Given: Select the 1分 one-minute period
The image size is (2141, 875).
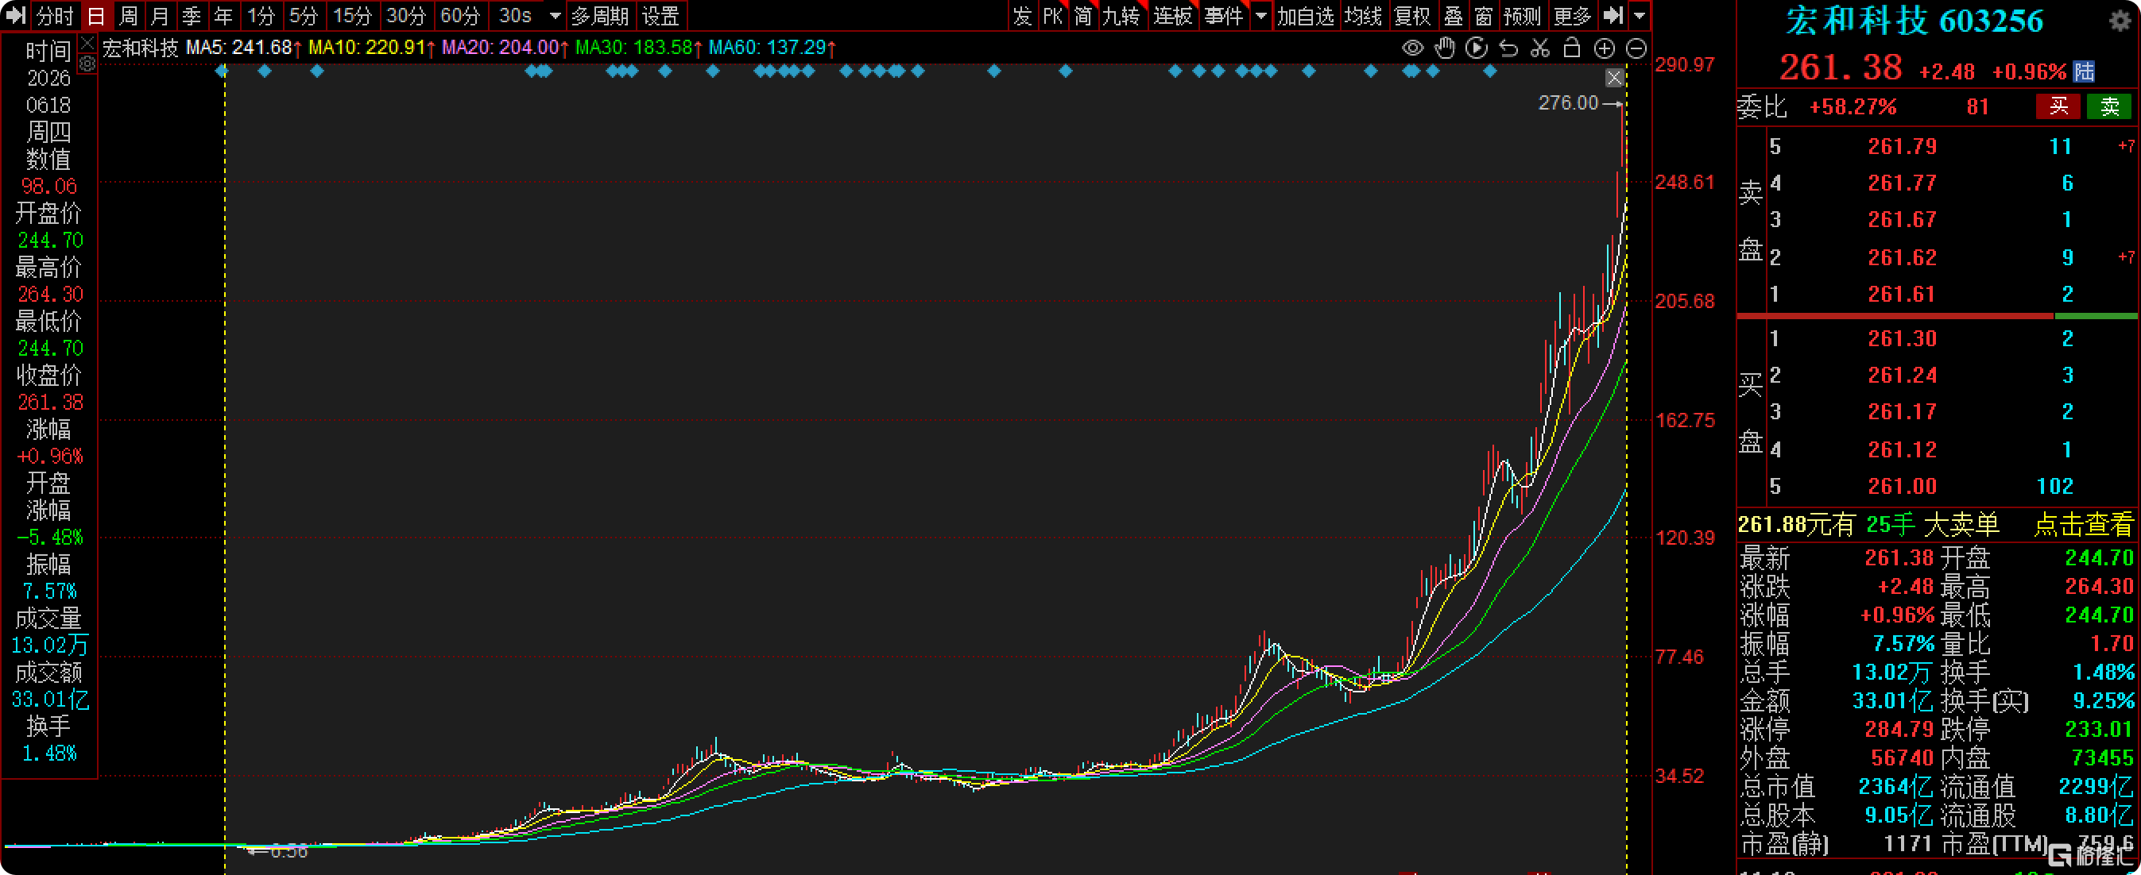Looking at the screenshot, I should tap(260, 15).
